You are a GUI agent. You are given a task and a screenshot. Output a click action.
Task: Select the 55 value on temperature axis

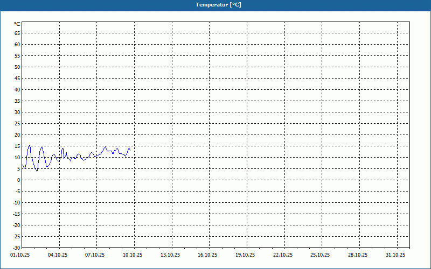(x=17, y=56)
